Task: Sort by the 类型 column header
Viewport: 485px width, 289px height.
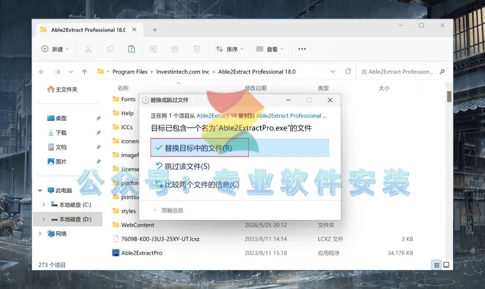Action: [323, 88]
